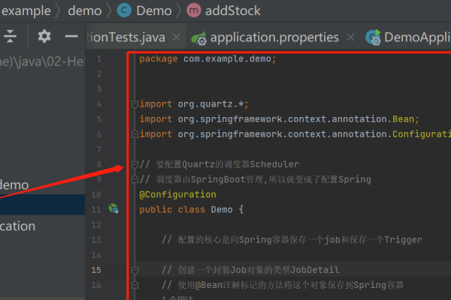Close the Tests.java editor tab
451x300 pixels.
(177, 37)
